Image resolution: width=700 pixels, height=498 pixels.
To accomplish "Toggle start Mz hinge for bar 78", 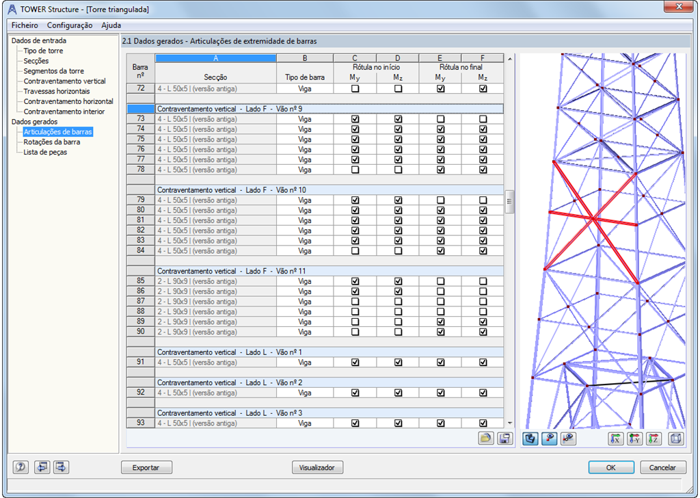I will 398,170.
